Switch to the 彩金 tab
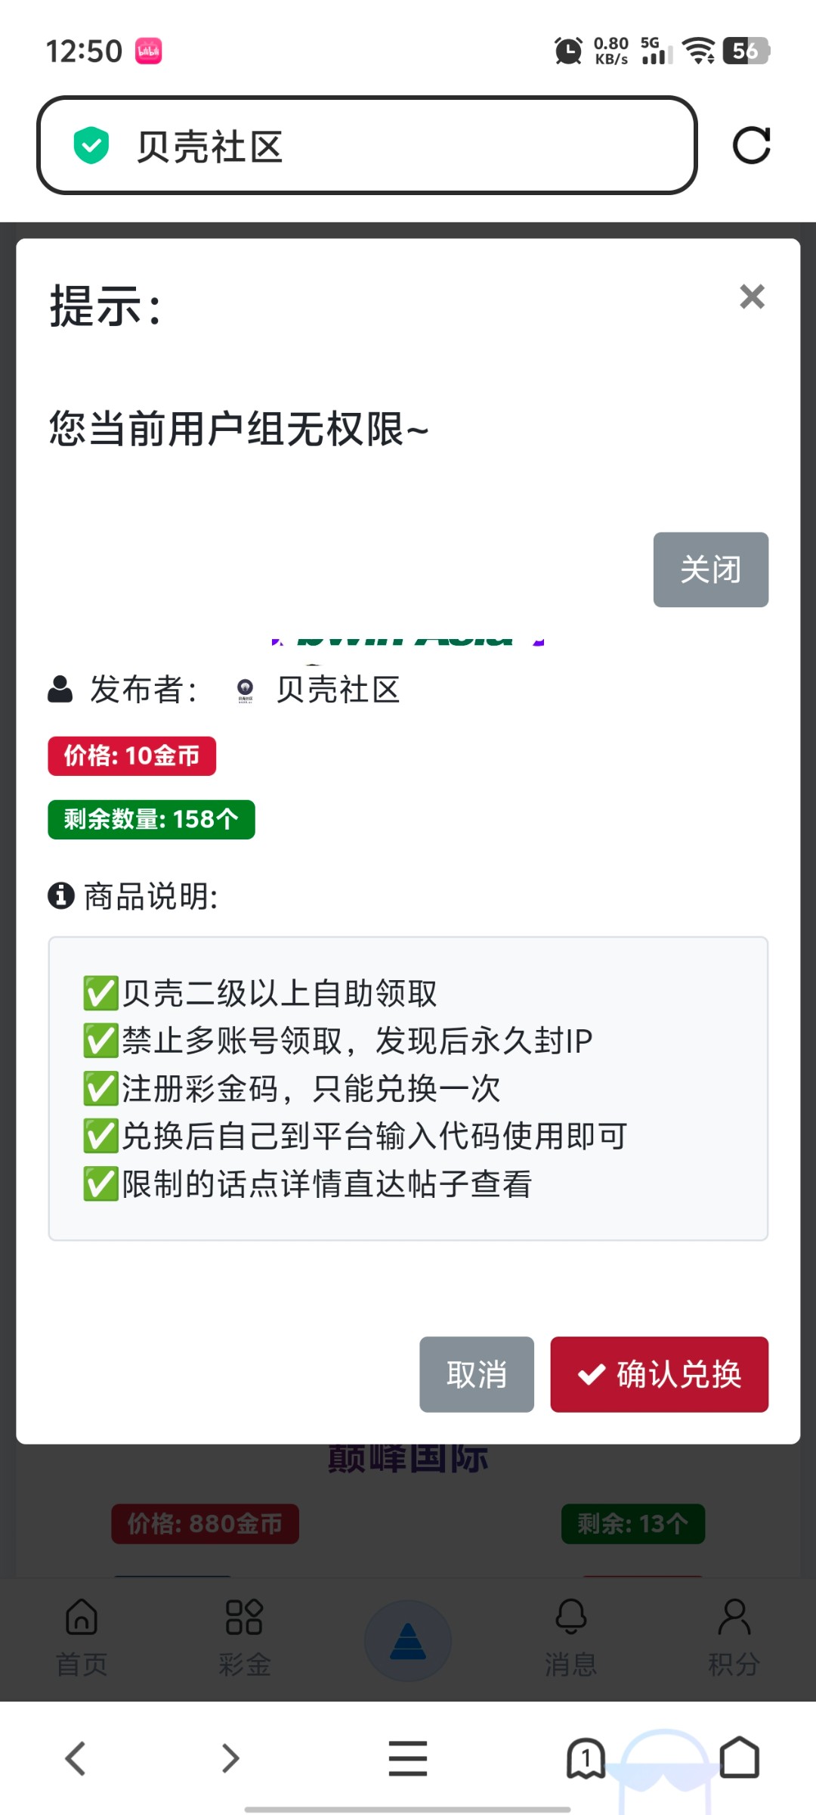Screen dimensions: 816x1815 click(x=245, y=1638)
